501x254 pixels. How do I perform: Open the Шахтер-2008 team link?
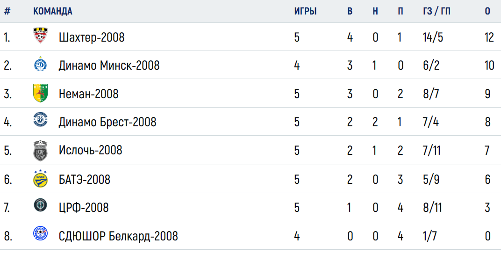click(x=92, y=37)
